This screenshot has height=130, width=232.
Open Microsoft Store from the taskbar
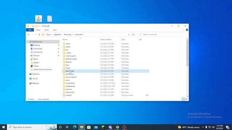click(89, 127)
